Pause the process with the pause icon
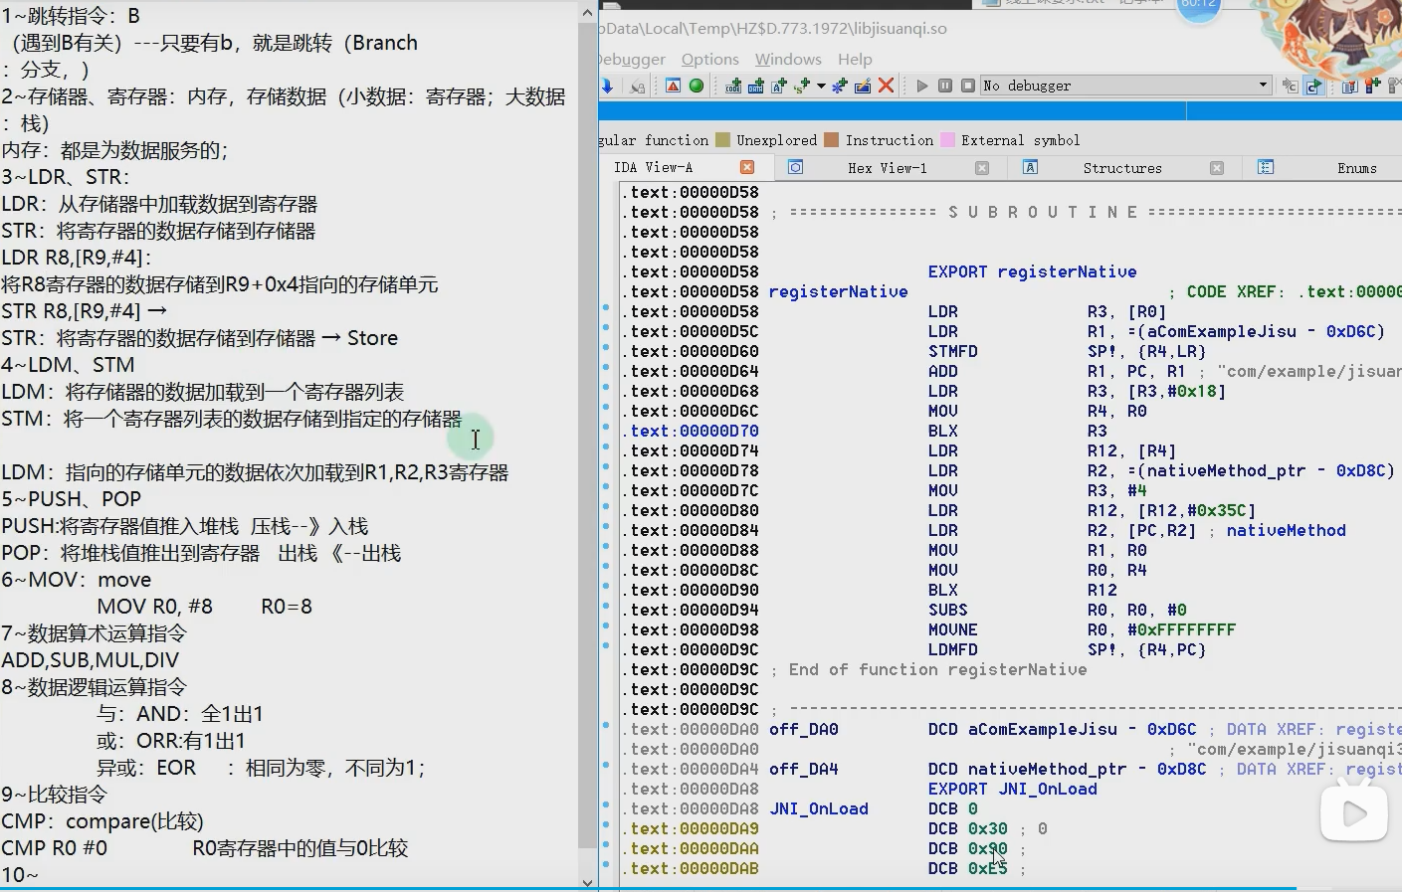Image resolution: width=1402 pixels, height=892 pixels. tap(945, 86)
